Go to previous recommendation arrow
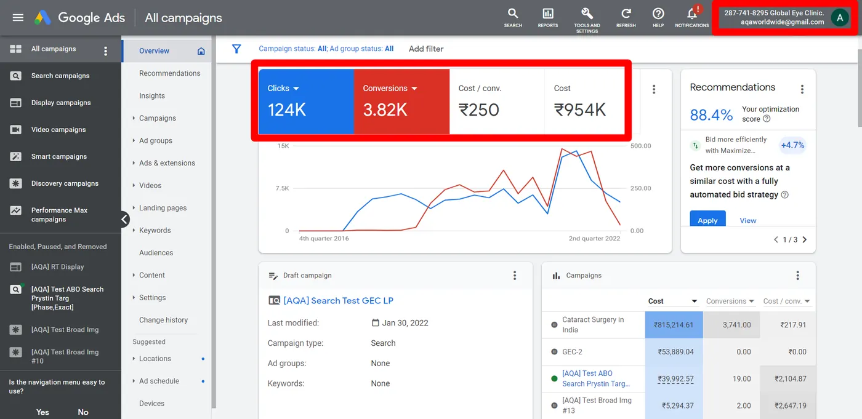 (x=776, y=240)
